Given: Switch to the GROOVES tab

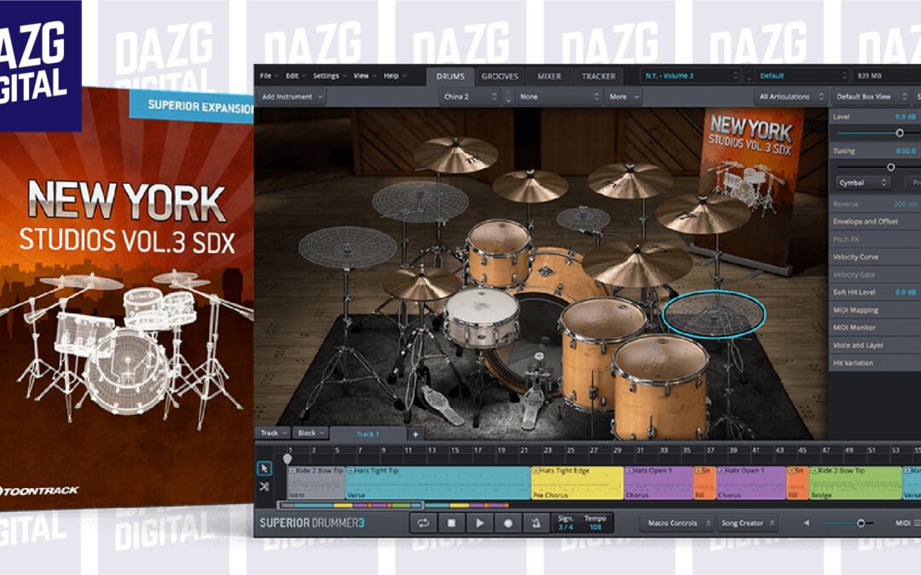Looking at the screenshot, I should pos(500,77).
